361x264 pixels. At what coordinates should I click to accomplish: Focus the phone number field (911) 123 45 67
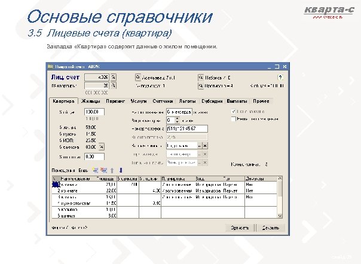[187, 128]
